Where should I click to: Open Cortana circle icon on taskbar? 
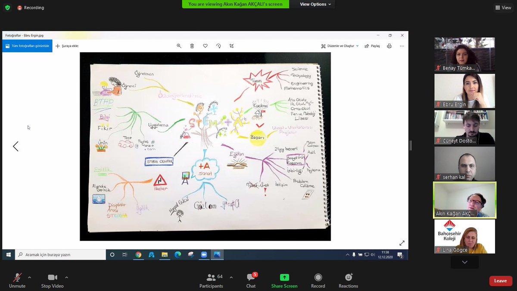pos(112,255)
